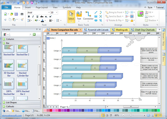Toggle Bold text formatting
Viewport: 167px width, 119px height.
[x=29, y=17]
